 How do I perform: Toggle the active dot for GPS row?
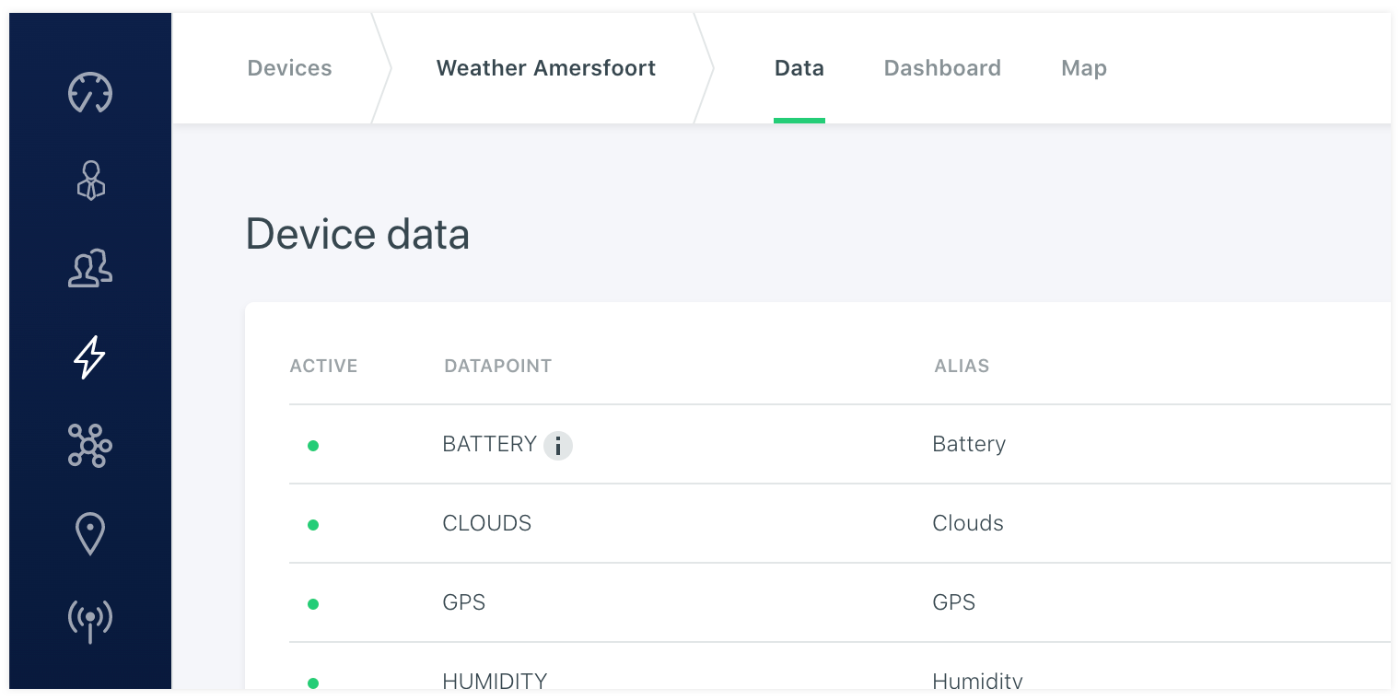(x=313, y=604)
